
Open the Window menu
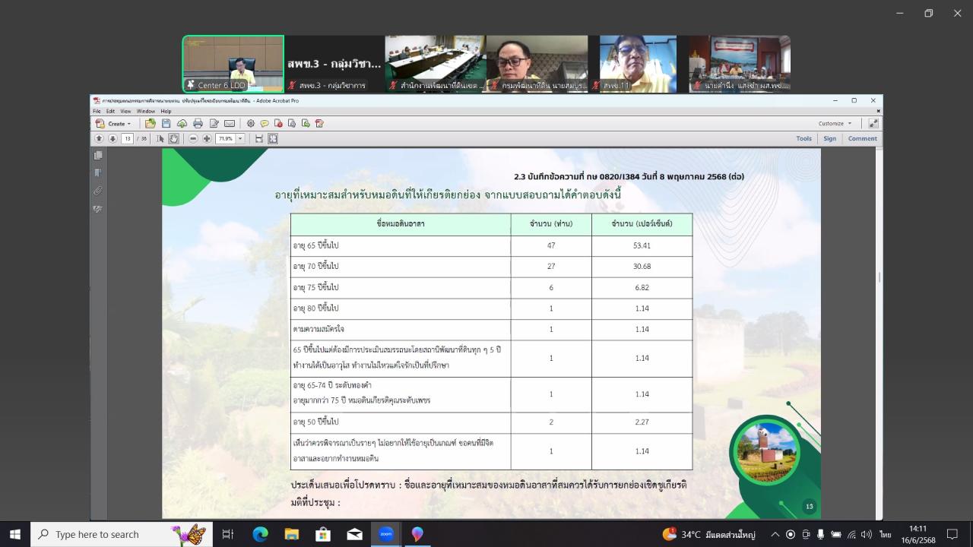145,111
